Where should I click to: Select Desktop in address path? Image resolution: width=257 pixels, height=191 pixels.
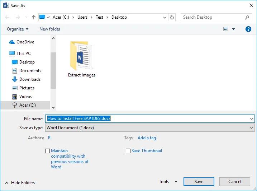point(119,17)
